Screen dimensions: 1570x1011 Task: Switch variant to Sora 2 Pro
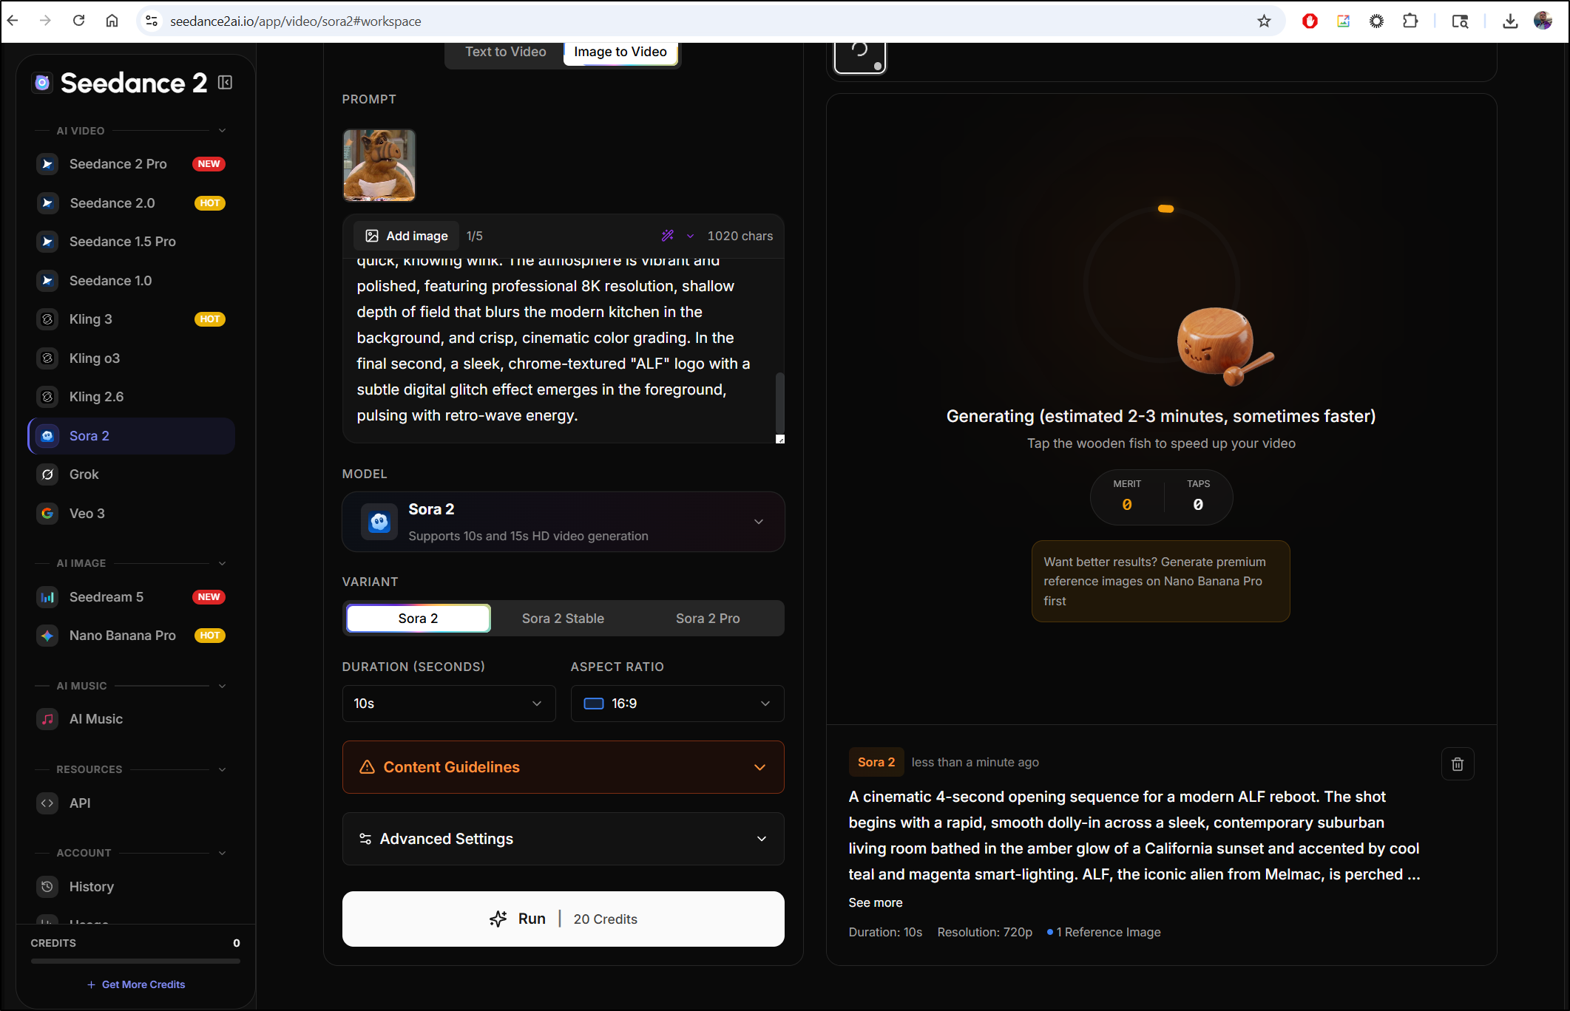tap(707, 618)
